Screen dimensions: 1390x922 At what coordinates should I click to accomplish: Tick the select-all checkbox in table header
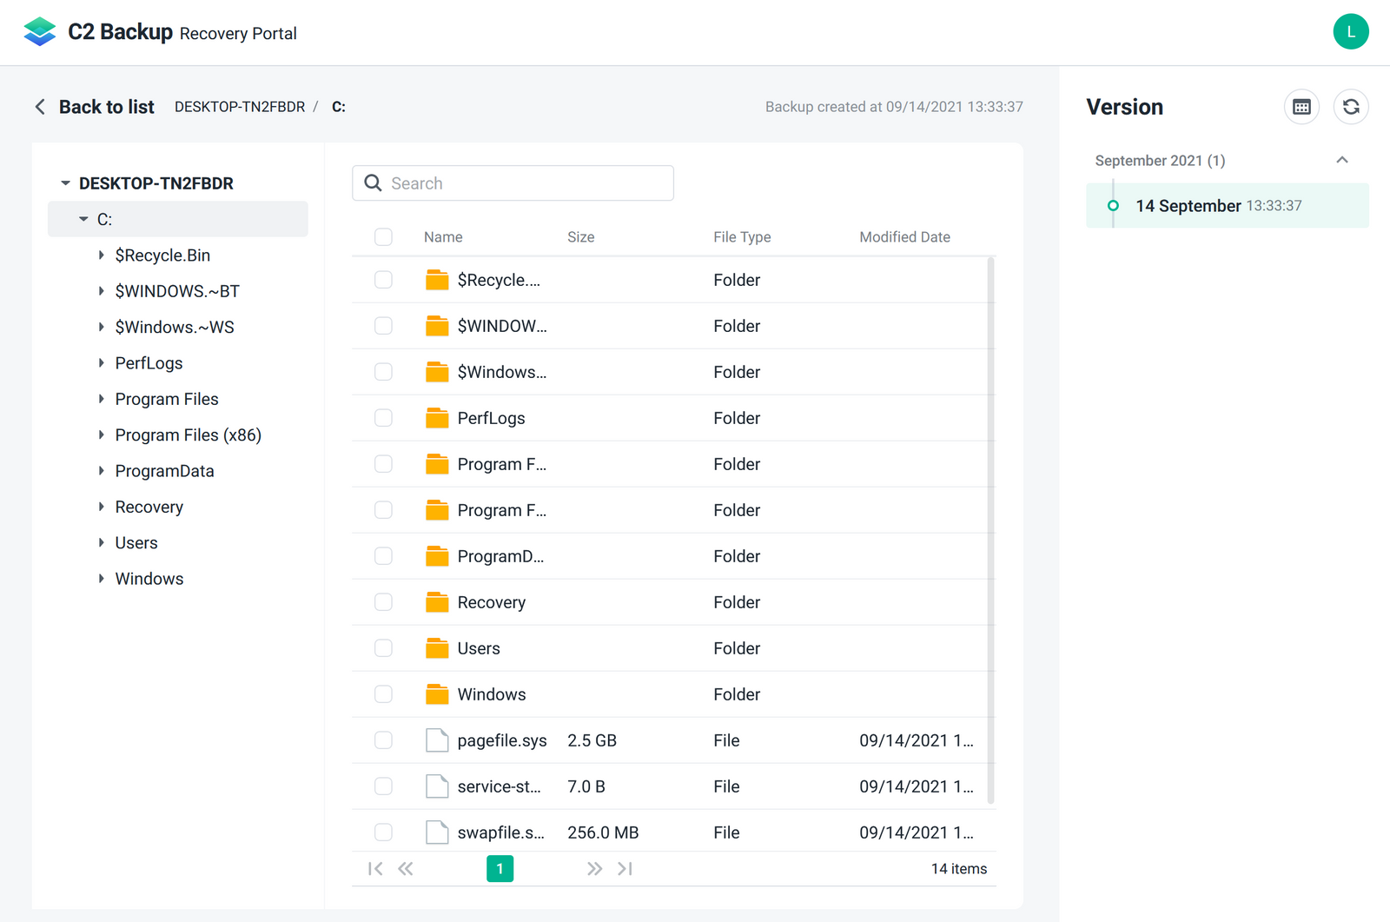(383, 237)
